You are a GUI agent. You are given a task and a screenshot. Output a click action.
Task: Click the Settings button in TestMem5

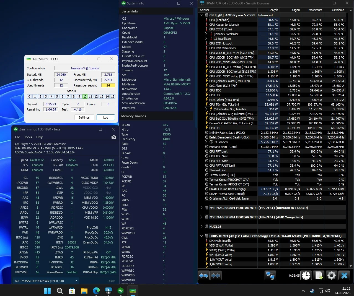pos(84,117)
